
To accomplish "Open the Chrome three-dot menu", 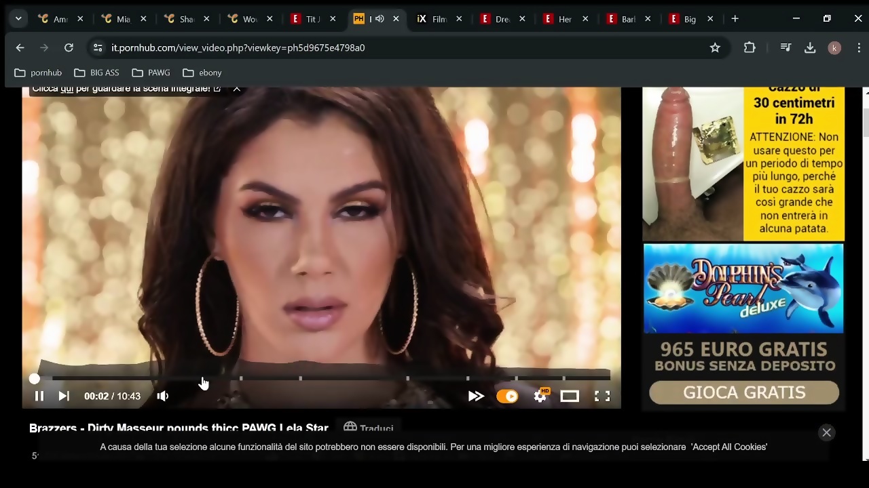I will click(859, 47).
